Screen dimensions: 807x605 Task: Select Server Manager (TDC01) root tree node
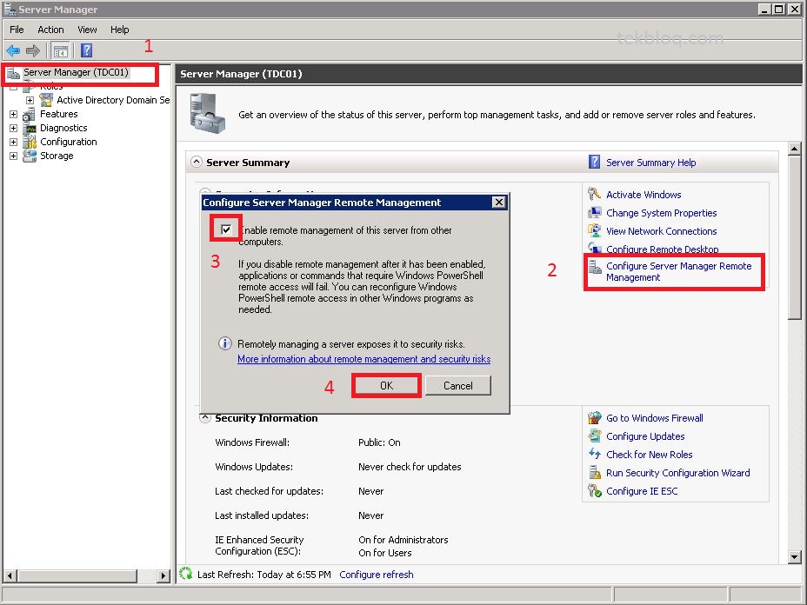tap(76, 72)
